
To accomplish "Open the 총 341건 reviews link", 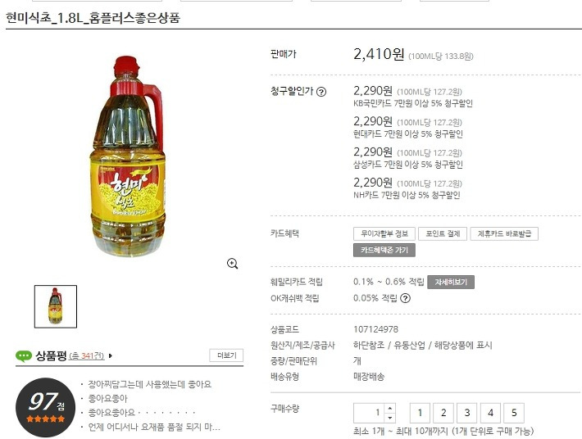I will [x=87, y=356].
